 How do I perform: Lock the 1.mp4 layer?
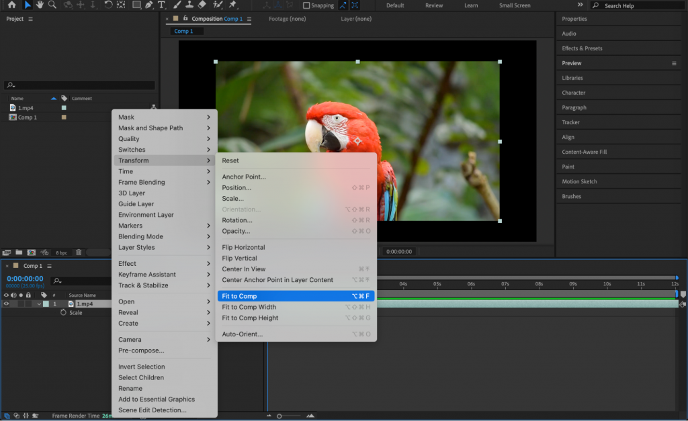point(28,303)
